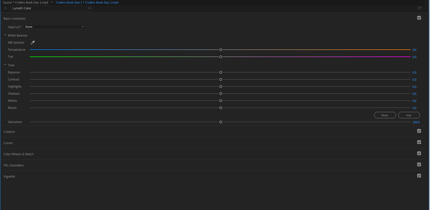Toggle the Vignette checkbox
Screen dimensions: 430x210
pyautogui.click(x=419, y=176)
